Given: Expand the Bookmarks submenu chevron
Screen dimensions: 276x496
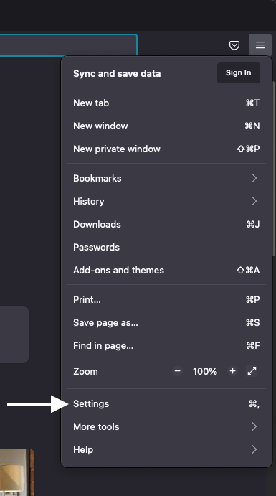Looking at the screenshot, I should coord(254,178).
